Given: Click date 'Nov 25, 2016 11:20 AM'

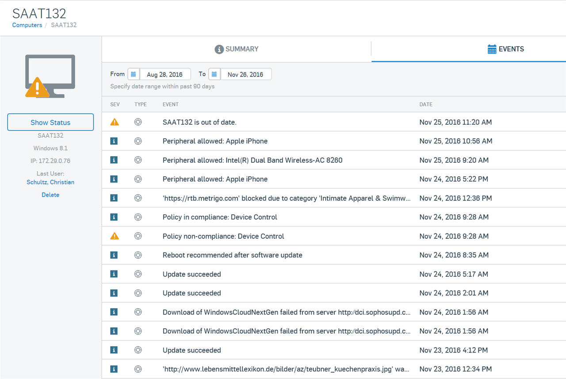Looking at the screenshot, I should point(455,122).
